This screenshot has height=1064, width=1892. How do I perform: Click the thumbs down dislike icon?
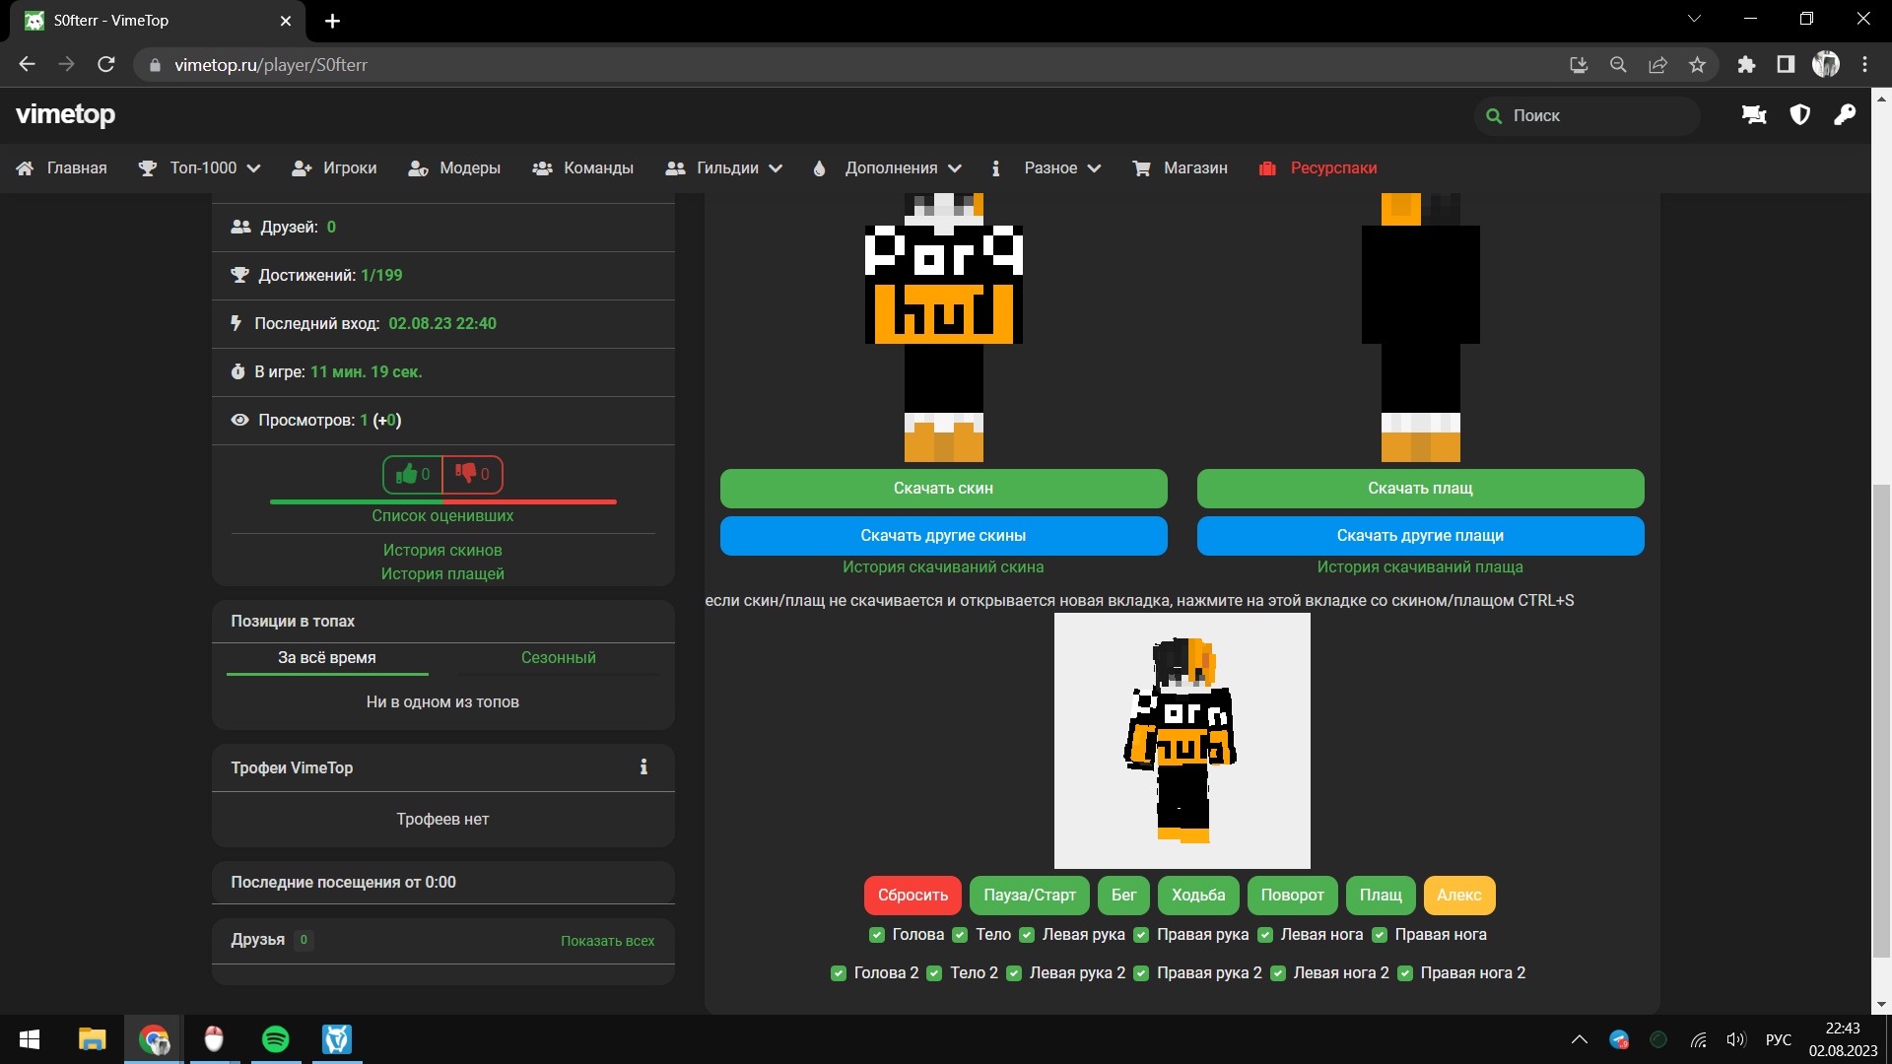tap(466, 474)
